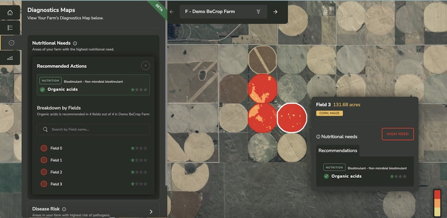This screenshot has height=218, width=447.
Task: Click the Breakdown by Fields heading
Action: [59, 108]
